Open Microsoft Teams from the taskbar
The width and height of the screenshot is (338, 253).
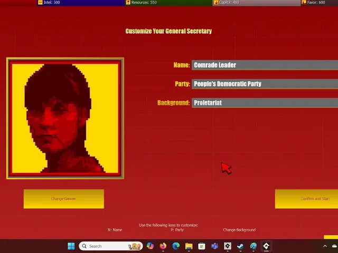215,246
